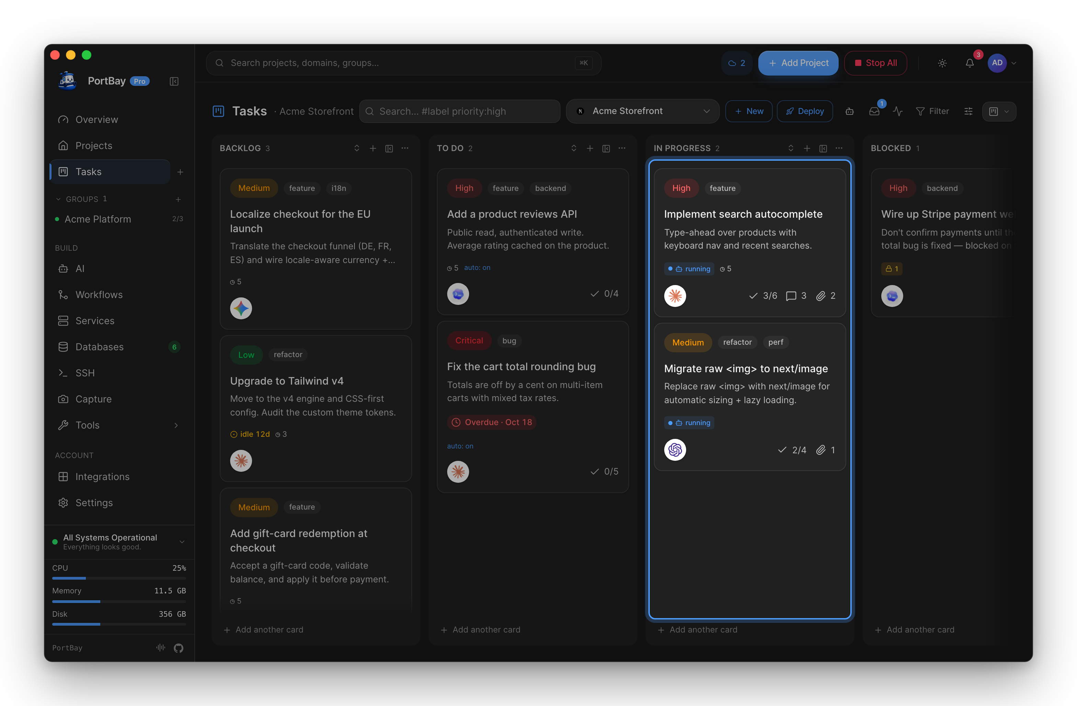This screenshot has width=1077, height=706.
Task: Open notifications bell with 3 badge
Action: 969,63
